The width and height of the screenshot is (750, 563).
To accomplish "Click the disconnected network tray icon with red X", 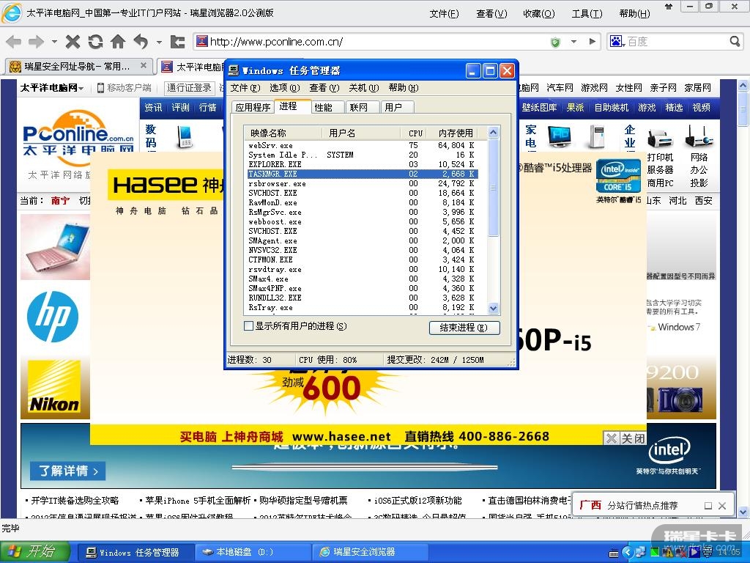I will click(x=681, y=553).
